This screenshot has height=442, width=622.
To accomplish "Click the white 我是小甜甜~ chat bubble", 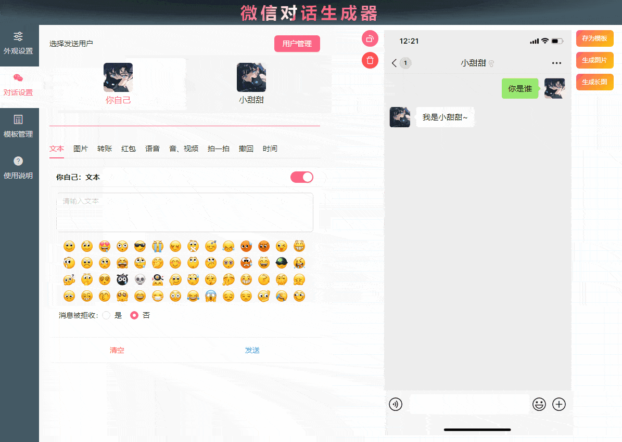I will pyautogui.click(x=445, y=117).
